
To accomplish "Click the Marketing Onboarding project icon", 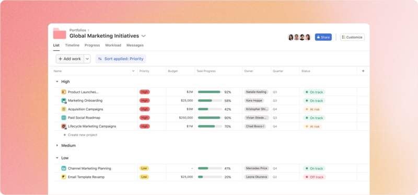I will pos(63,100).
